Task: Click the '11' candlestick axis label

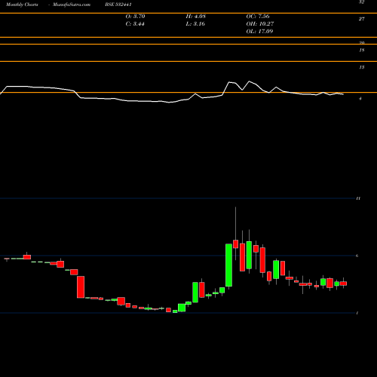Action: pyautogui.click(x=358, y=198)
